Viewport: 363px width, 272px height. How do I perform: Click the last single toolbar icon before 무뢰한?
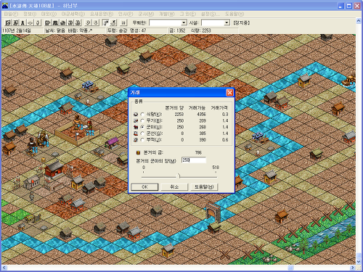(x=123, y=22)
